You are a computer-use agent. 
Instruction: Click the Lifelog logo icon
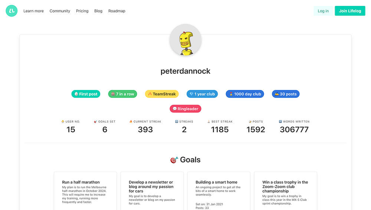click(12, 11)
